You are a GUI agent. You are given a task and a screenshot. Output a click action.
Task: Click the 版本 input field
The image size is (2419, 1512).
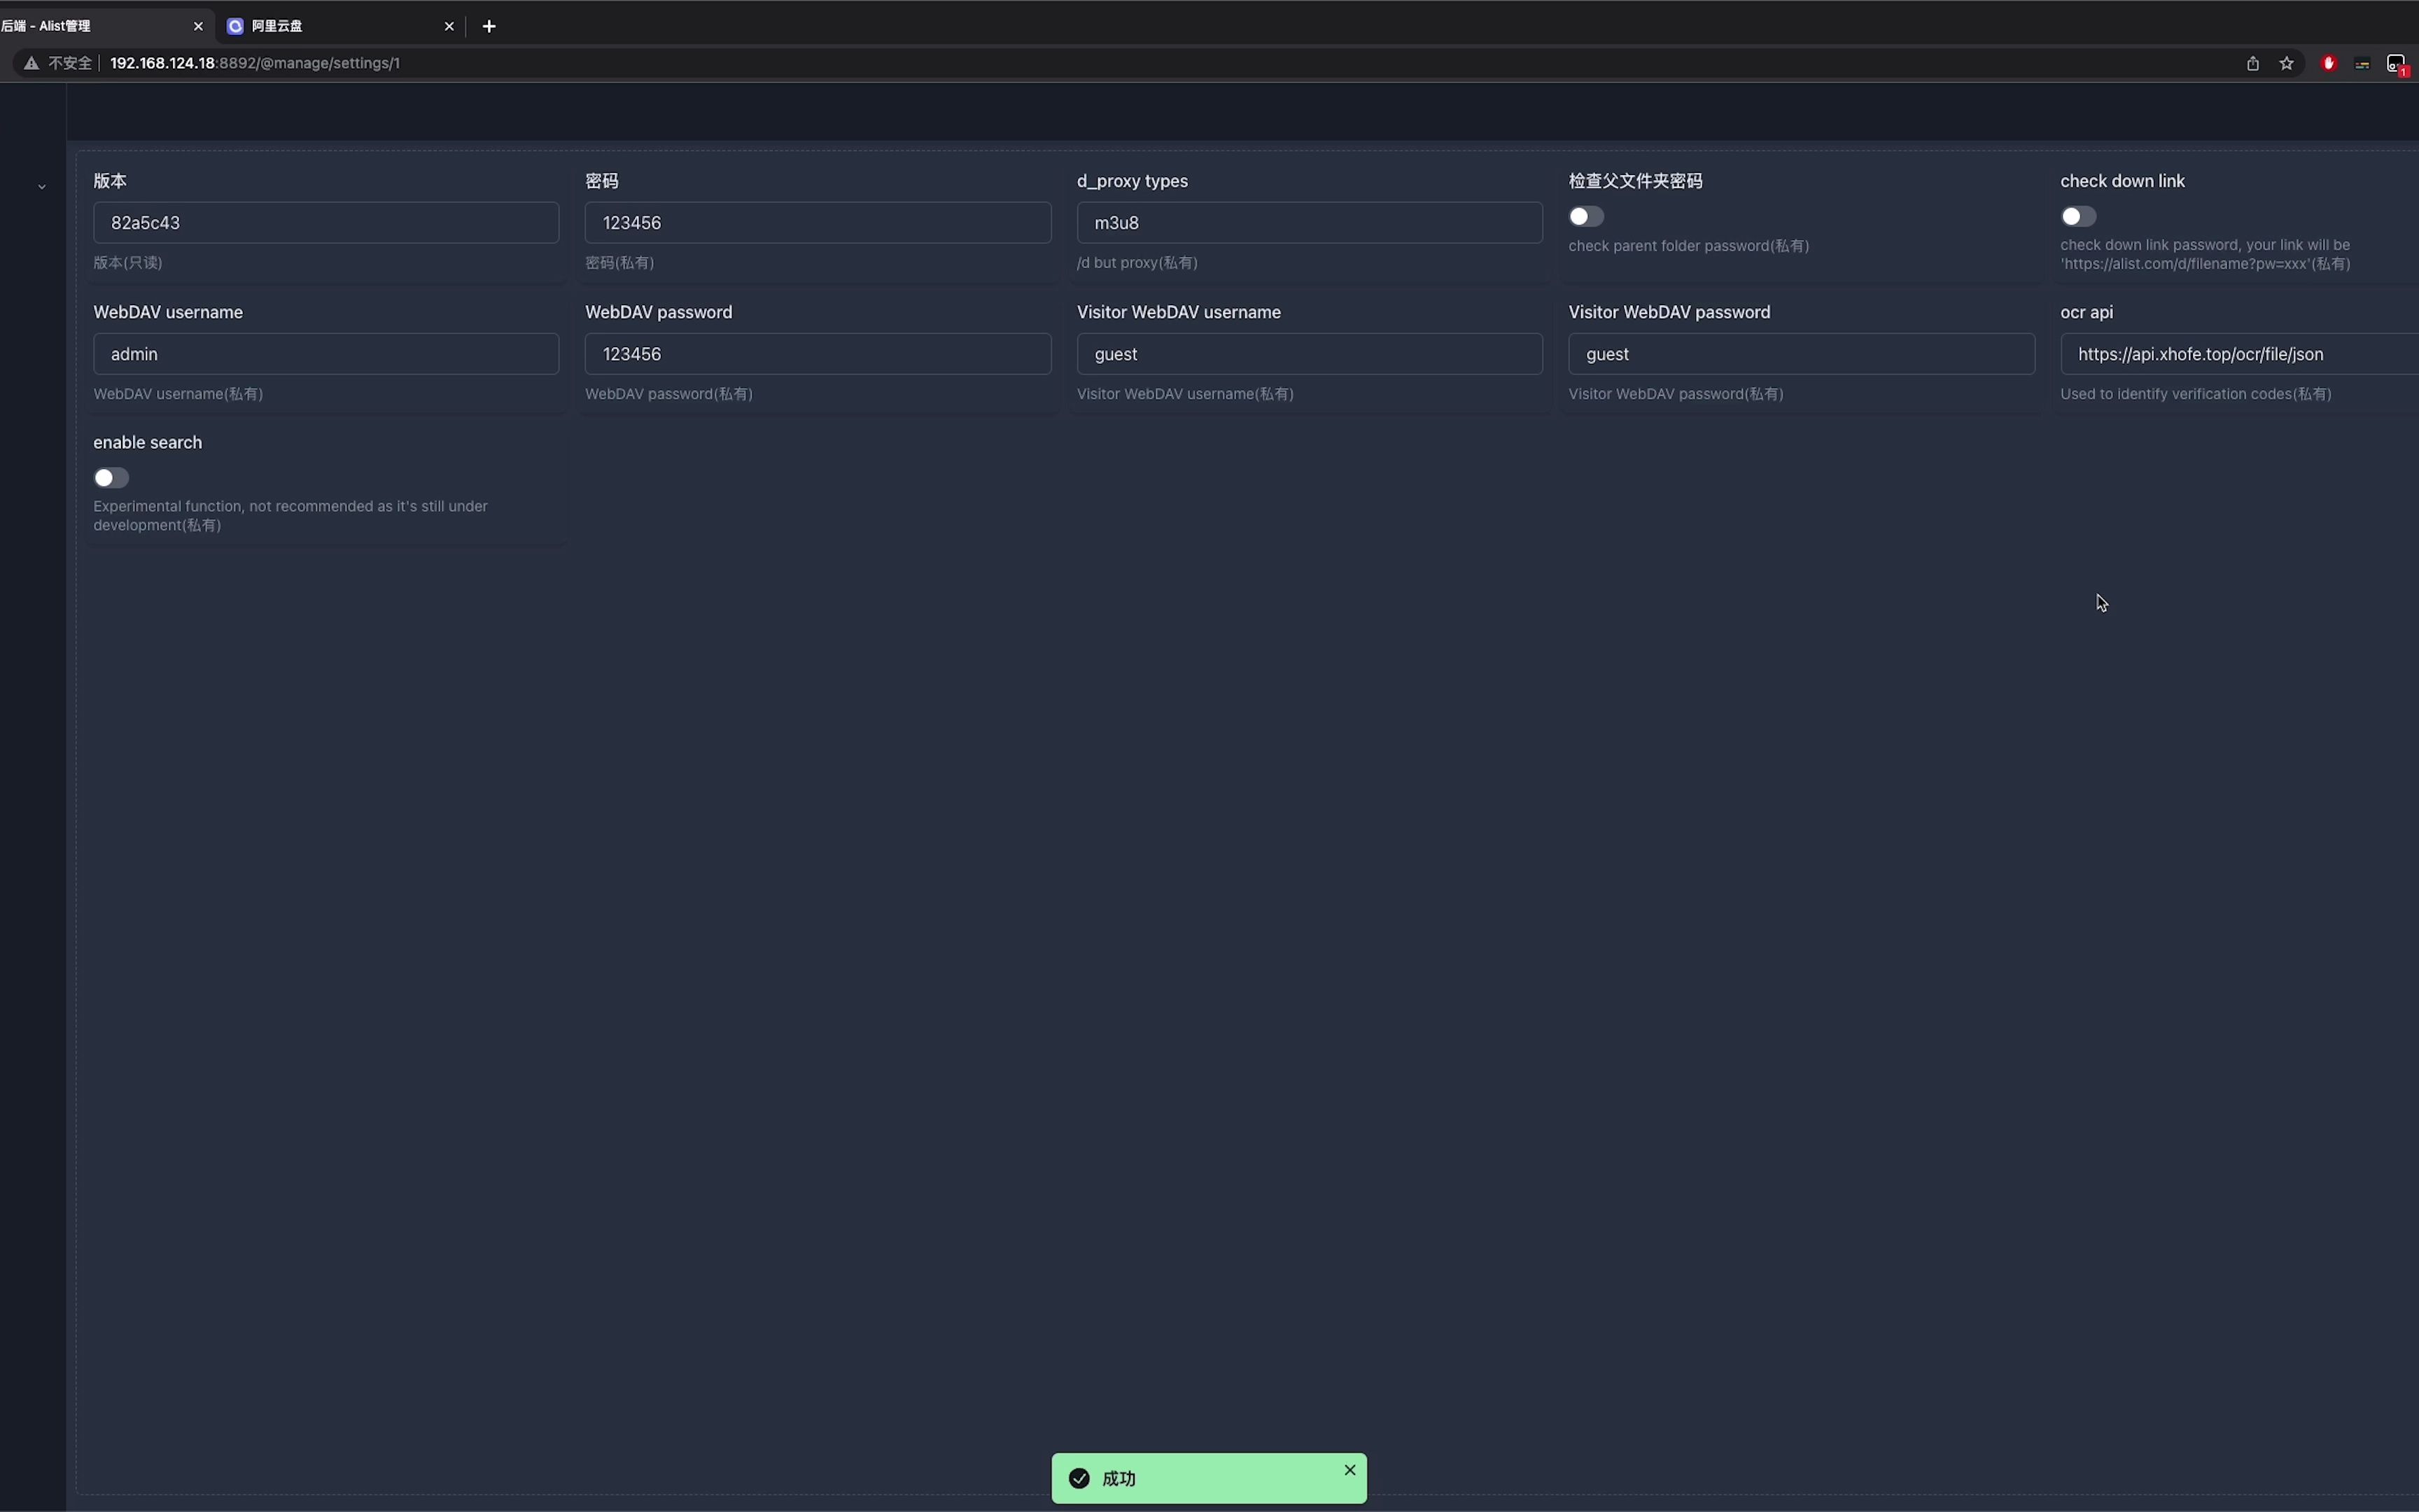[x=326, y=222]
